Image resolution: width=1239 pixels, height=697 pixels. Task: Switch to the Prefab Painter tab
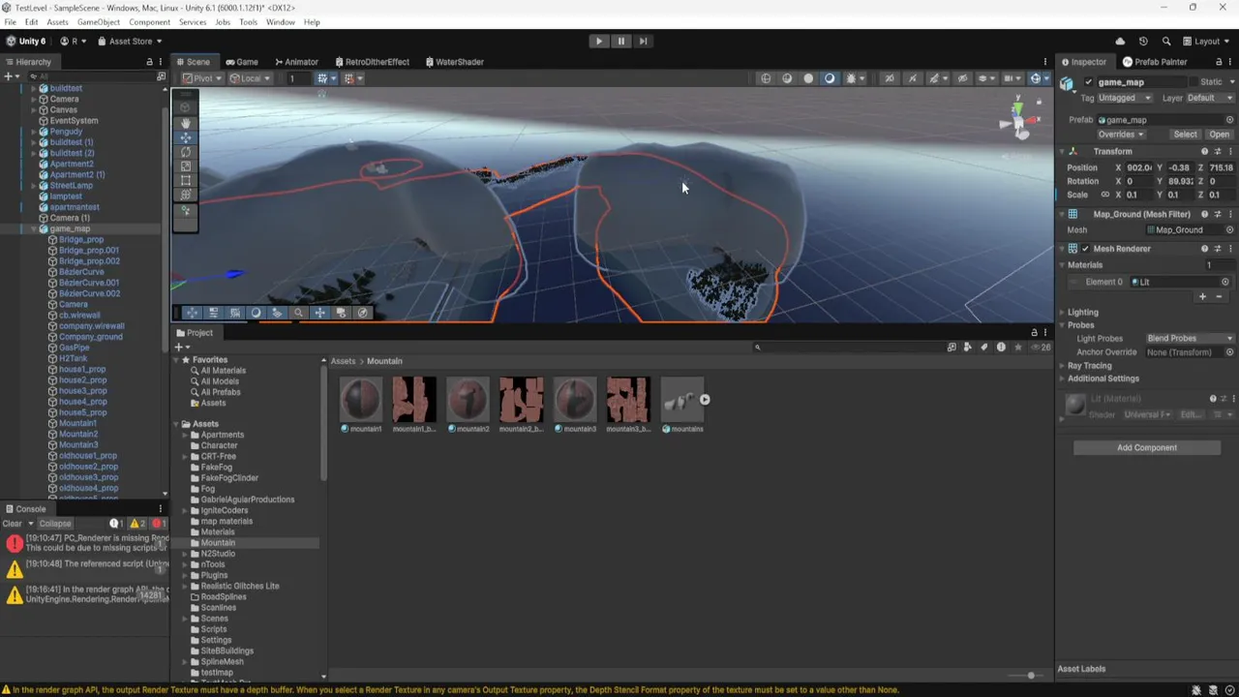pyautogui.click(x=1156, y=62)
